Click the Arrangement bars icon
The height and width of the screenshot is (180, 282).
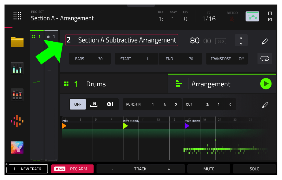(x=178, y=83)
